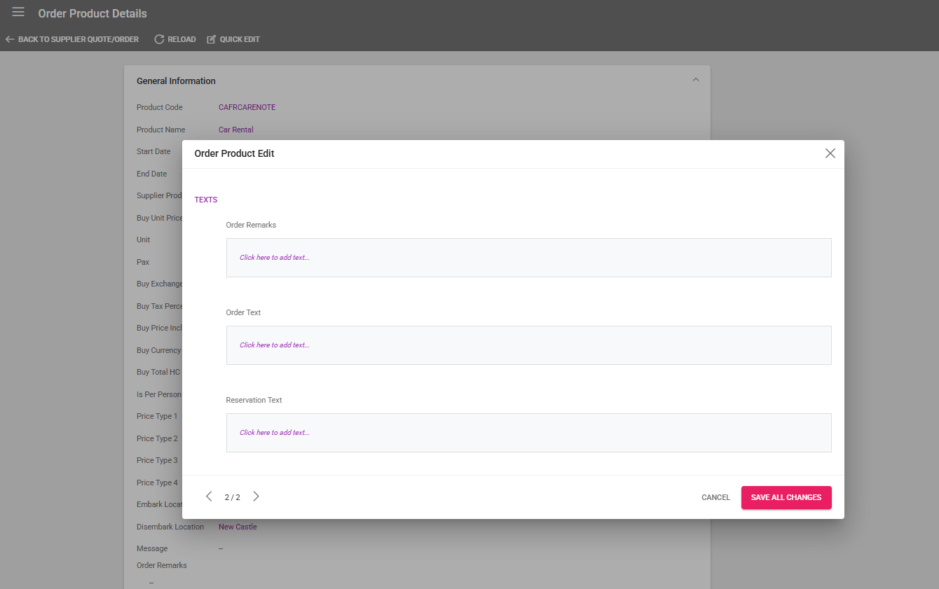Click the Quick Edit pencil icon

pos(212,39)
